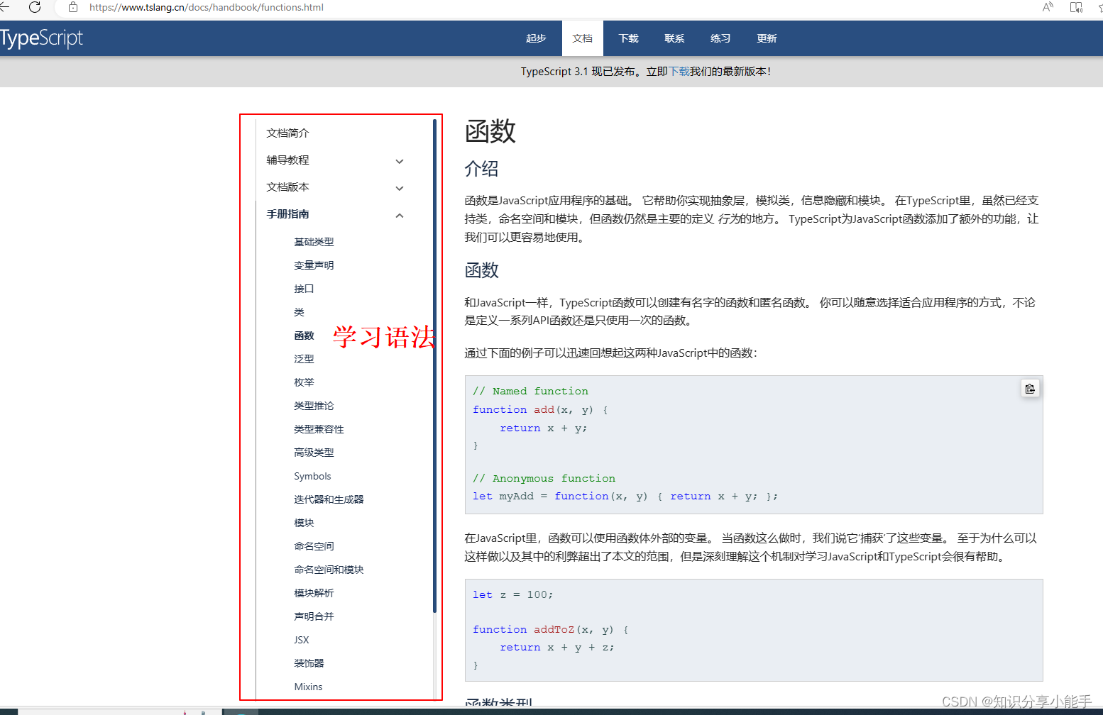Open the Symbols page

pyautogui.click(x=312, y=476)
